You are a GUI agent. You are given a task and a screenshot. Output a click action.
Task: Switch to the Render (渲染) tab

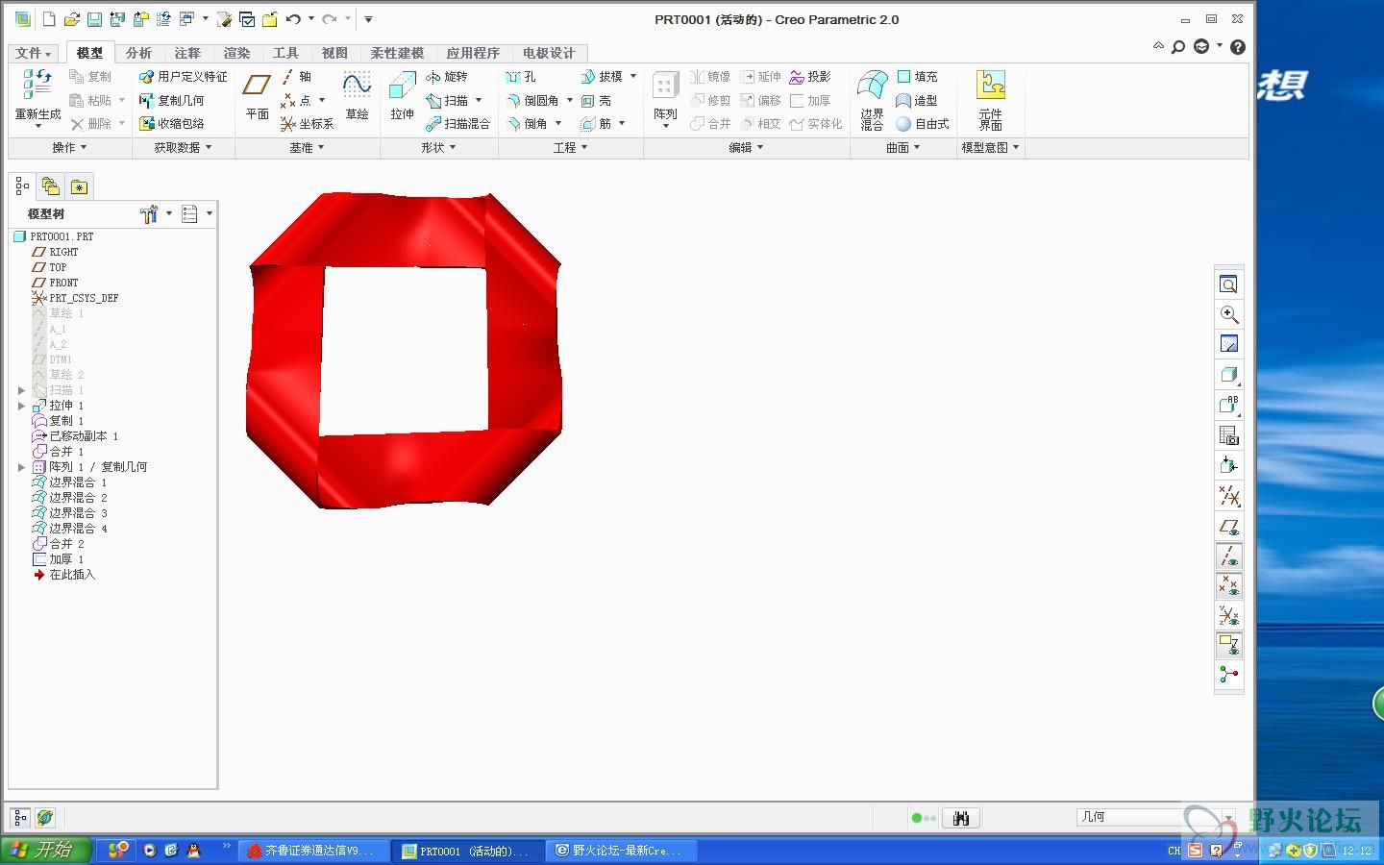[236, 53]
